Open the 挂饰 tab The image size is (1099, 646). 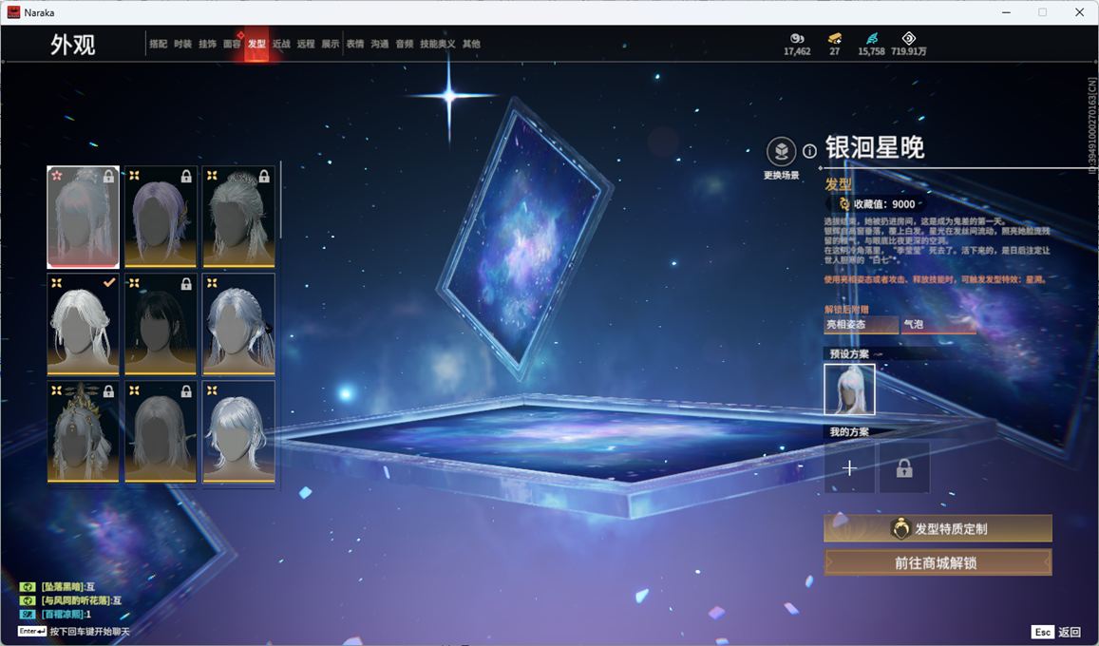tap(207, 44)
